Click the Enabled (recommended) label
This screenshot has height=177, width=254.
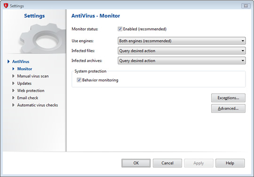[145, 29]
